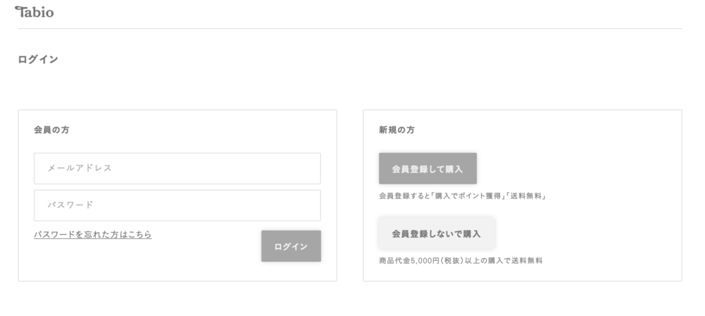Click the 商品代金5,000円 free shipping note

461,261
